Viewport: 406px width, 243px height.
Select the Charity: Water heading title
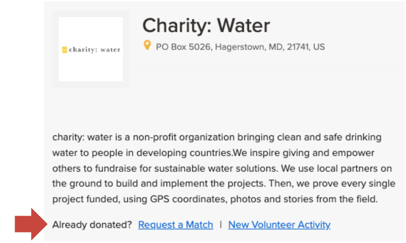coord(206,25)
